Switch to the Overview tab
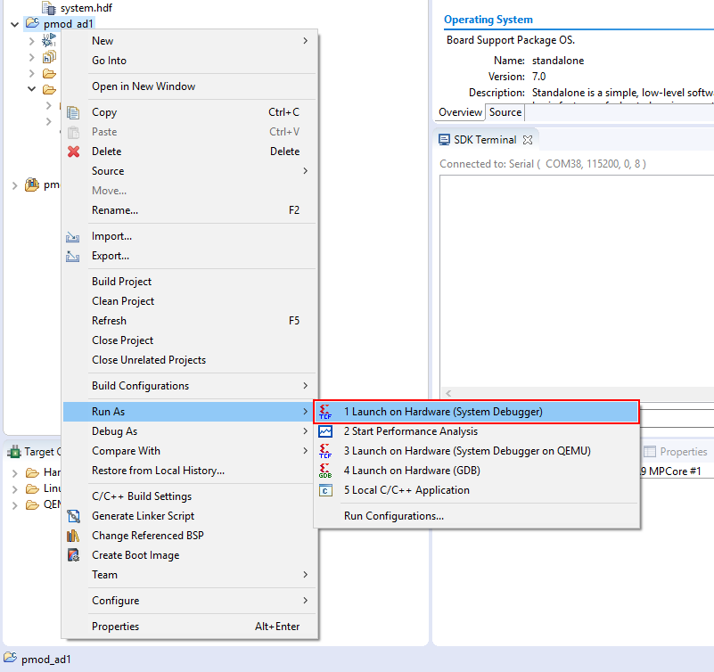The width and height of the screenshot is (714, 672). click(460, 112)
